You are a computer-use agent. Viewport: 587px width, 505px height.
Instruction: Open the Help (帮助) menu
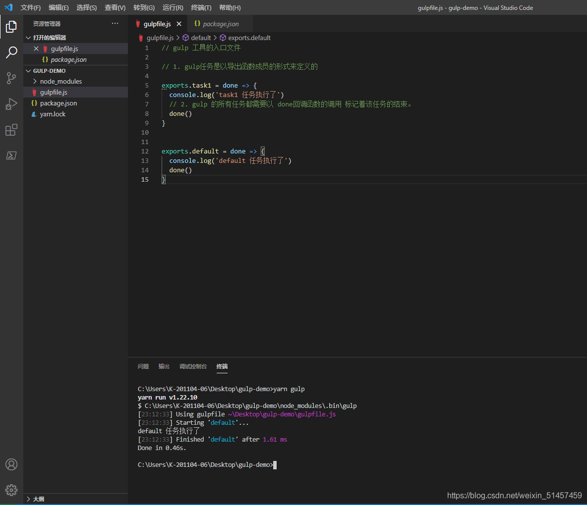coord(230,7)
